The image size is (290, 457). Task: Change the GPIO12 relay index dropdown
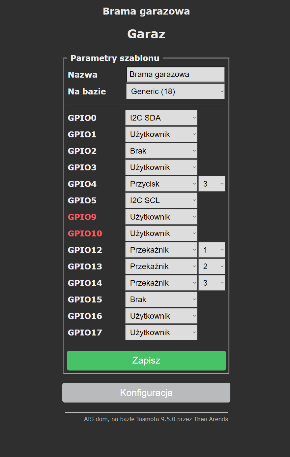pos(212,250)
